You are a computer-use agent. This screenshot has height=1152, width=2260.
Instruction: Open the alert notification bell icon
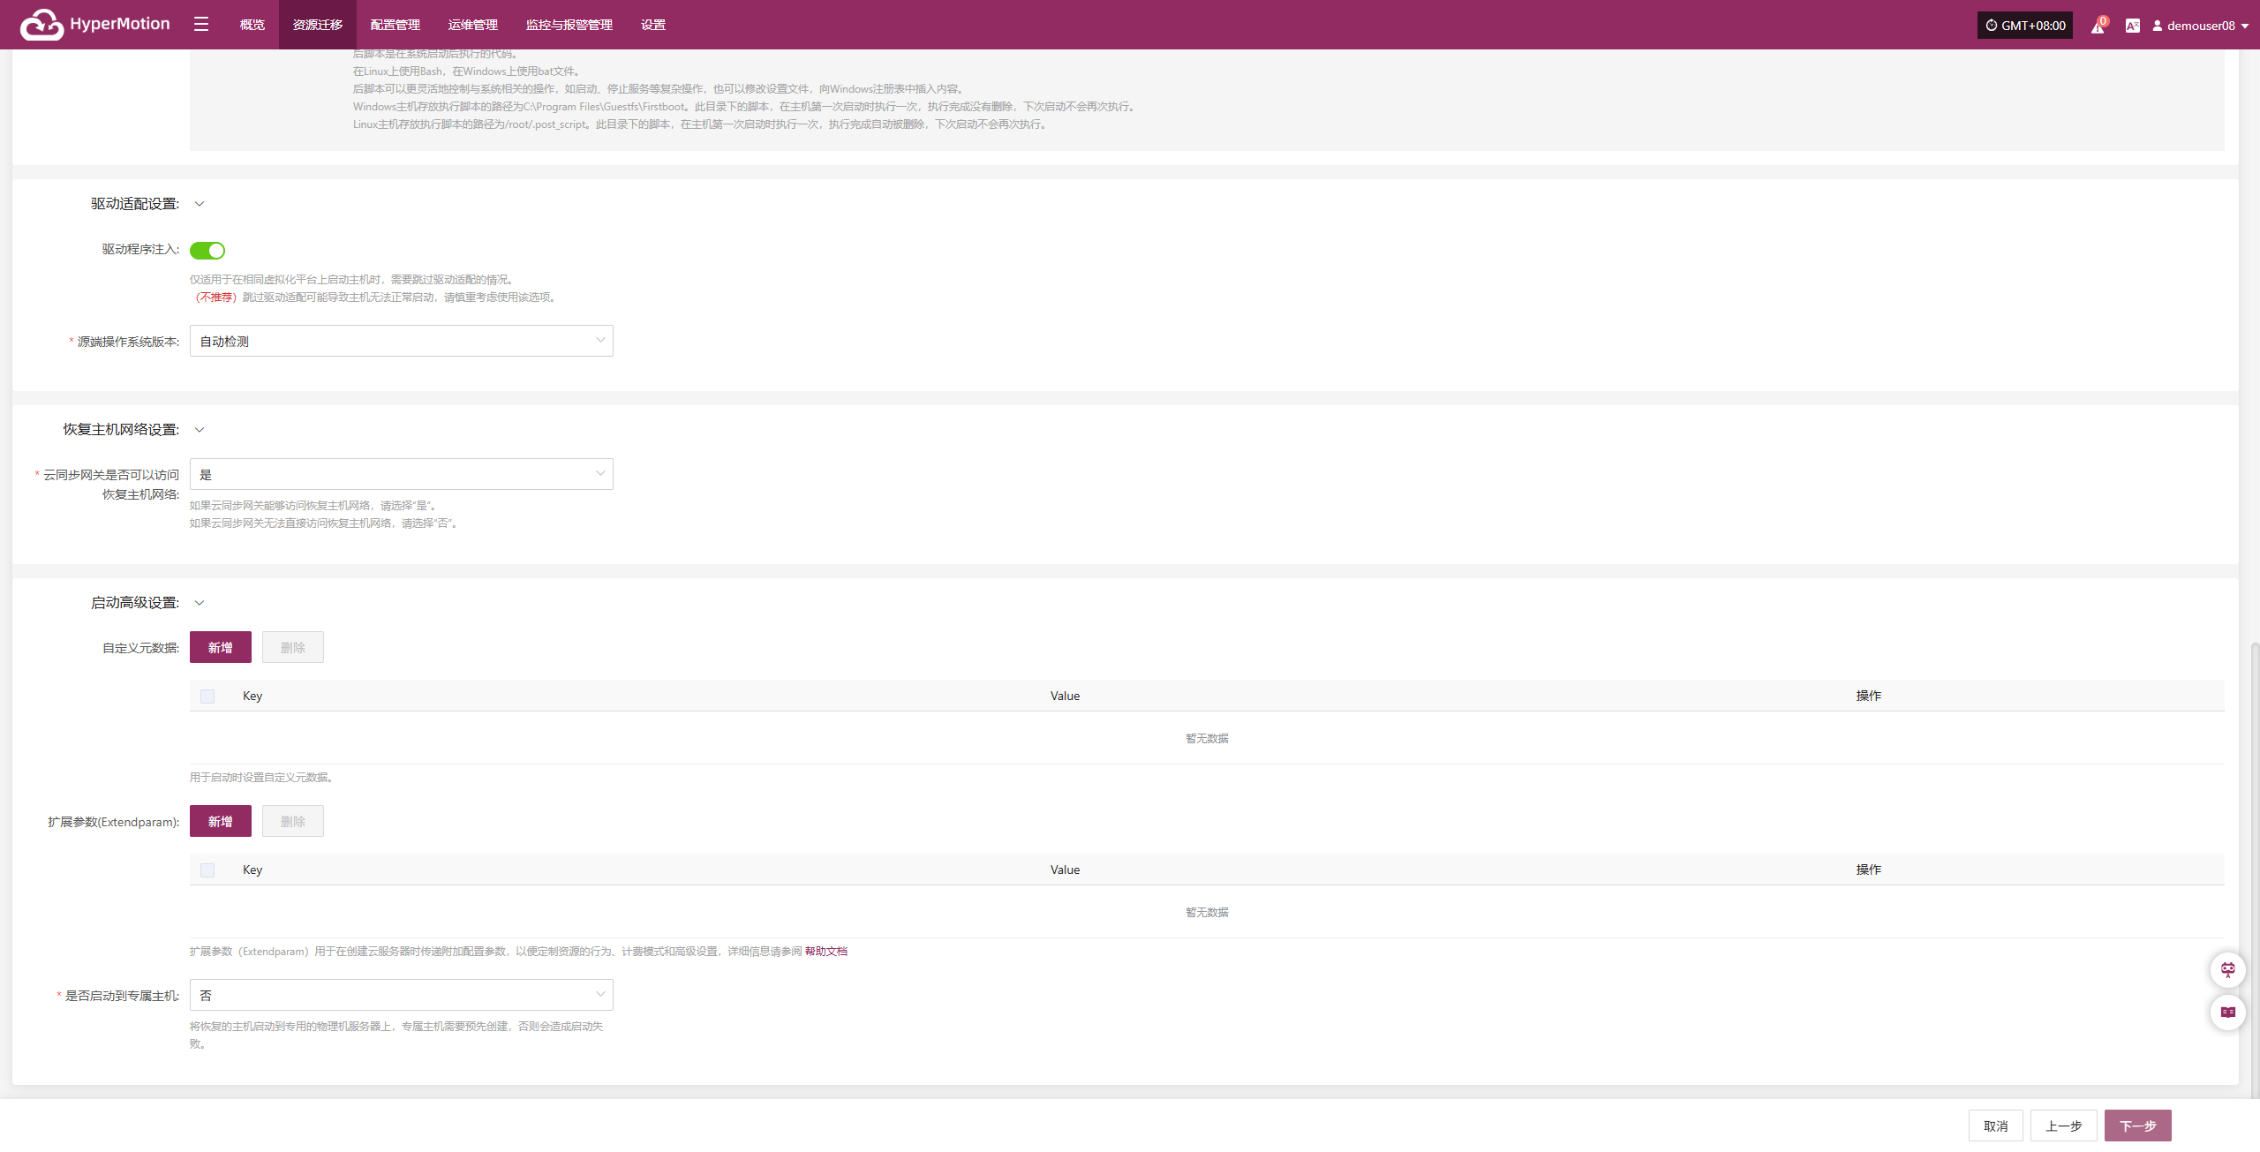(x=2098, y=26)
